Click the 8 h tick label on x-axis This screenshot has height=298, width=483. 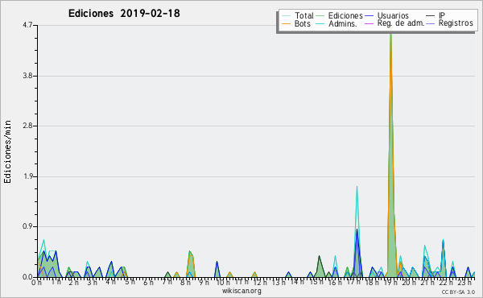pyautogui.click(x=185, y=282)
